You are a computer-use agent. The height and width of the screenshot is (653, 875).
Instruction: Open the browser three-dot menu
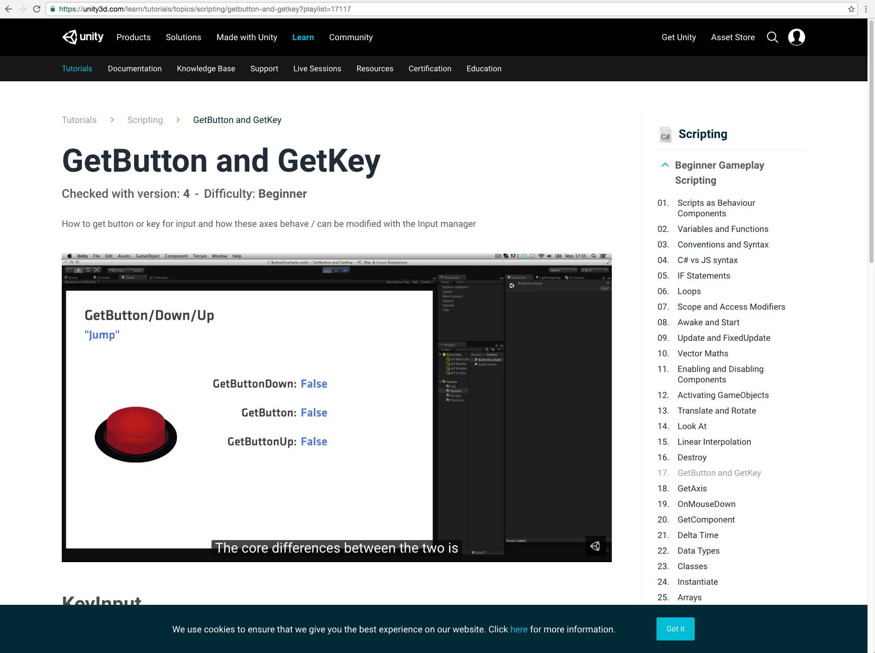[x=866, y=9]
